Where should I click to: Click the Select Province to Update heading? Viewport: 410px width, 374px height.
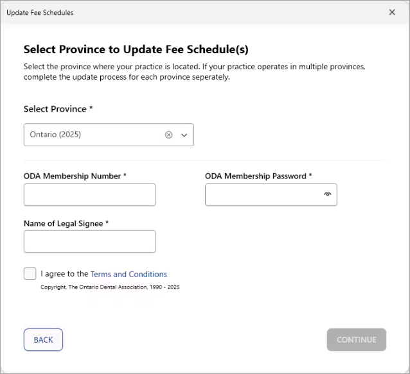tap(136, 49)
